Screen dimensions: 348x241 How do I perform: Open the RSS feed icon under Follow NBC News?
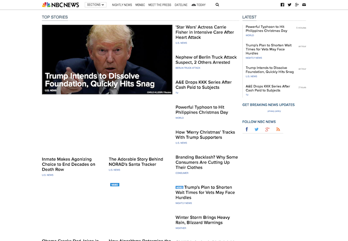click(278, 129)
